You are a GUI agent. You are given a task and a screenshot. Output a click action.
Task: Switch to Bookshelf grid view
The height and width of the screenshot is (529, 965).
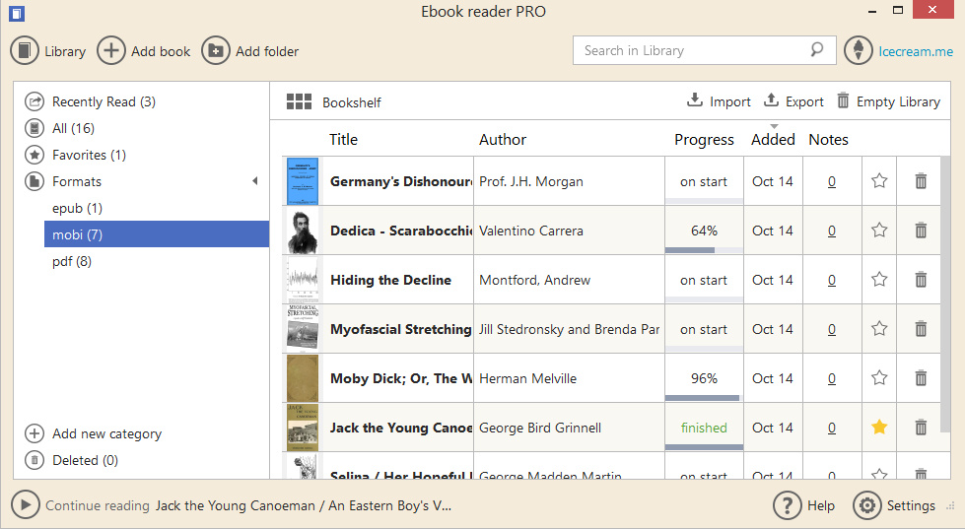[x=299, y=101]
